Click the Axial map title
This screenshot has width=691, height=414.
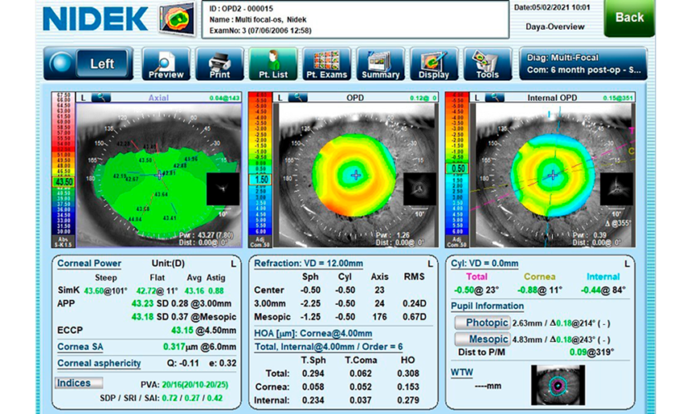(158, 98)
